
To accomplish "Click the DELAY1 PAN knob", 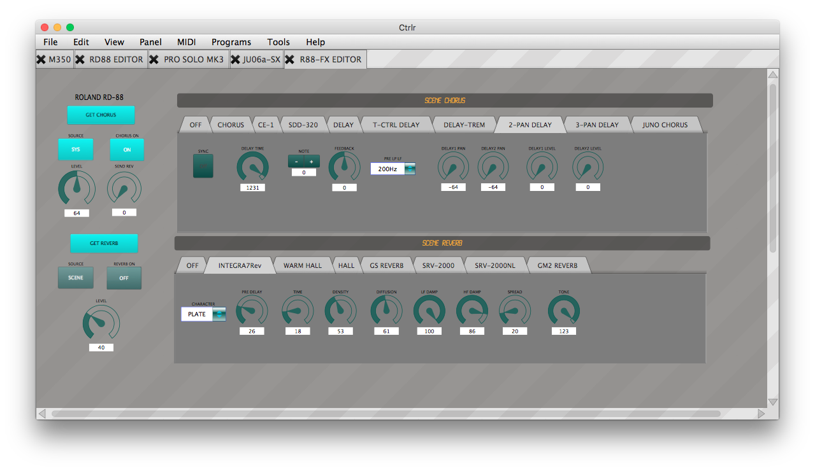I will tap(453, 168).
